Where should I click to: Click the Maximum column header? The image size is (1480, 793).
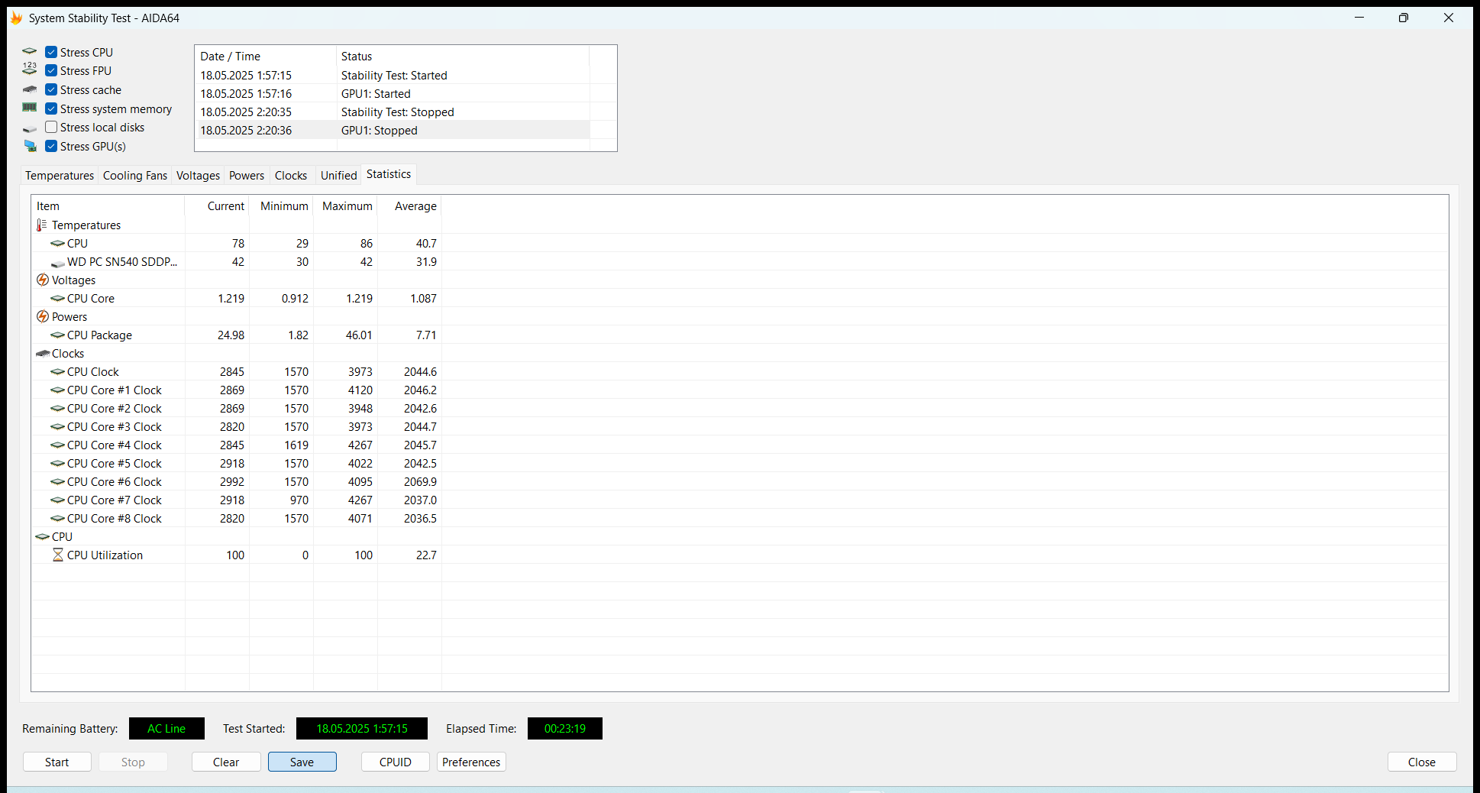click(346, 206)
